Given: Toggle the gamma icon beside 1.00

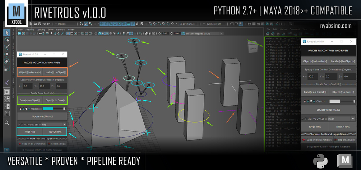Looking at the screenshot, I should click(171, 33).
